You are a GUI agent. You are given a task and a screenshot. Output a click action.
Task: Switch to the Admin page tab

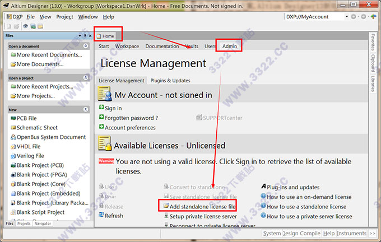229,46
